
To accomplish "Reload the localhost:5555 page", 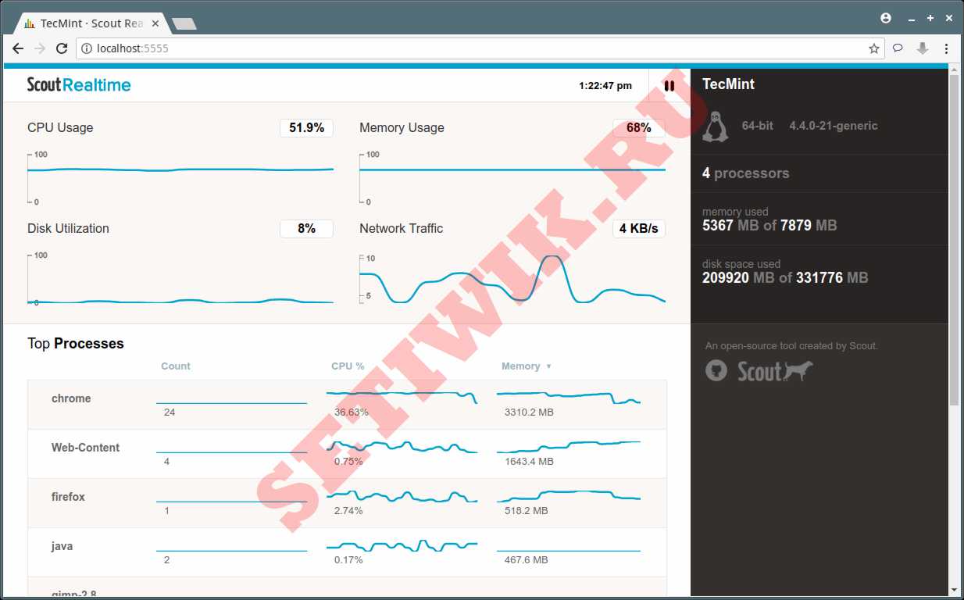I will point(62,48).
